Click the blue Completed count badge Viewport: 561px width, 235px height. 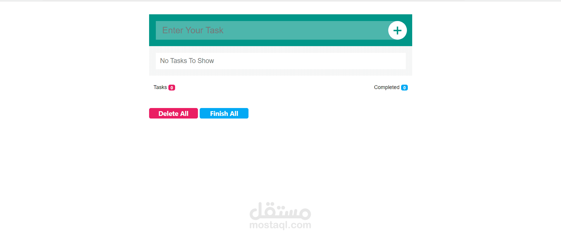coord(404,88)
